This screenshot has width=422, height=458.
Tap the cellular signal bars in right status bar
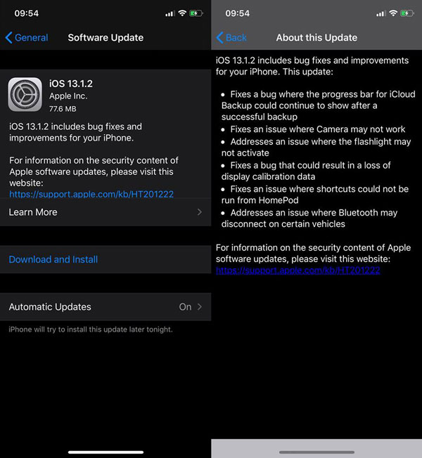point(381,13)
